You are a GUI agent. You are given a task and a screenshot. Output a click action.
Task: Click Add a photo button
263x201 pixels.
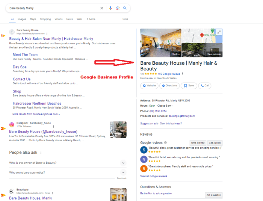tap(215, 143)
